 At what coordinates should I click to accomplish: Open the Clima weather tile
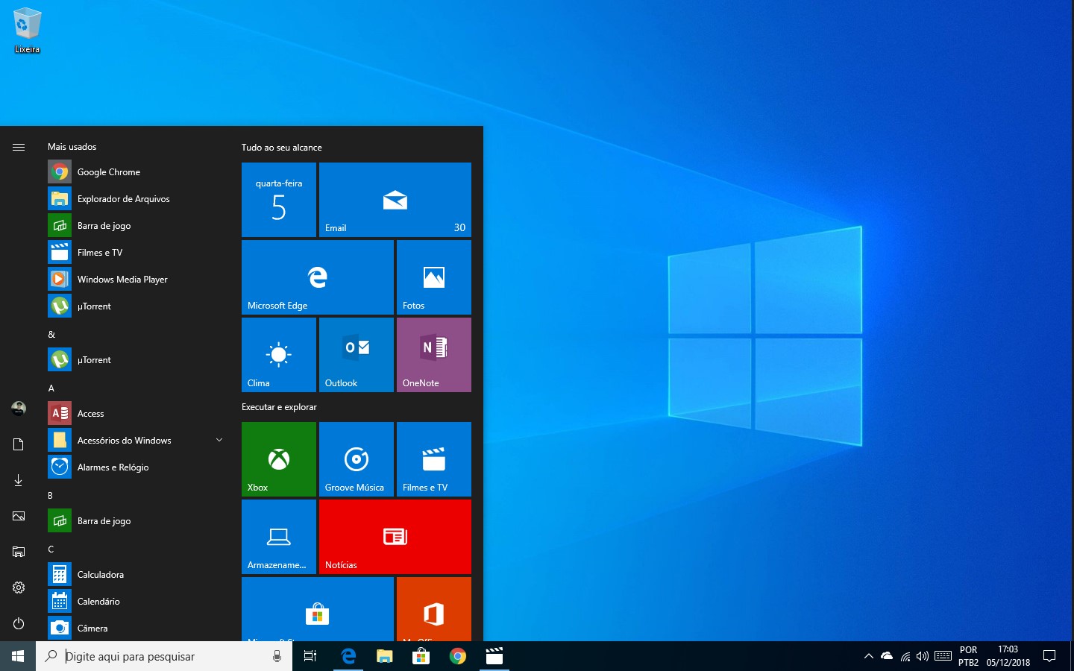[279, 355]
